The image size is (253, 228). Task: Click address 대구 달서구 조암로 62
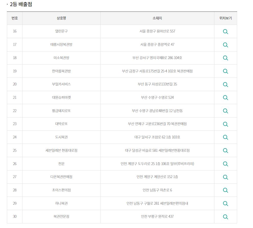[150, 137]
